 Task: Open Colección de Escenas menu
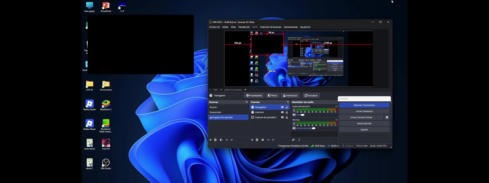click(270, 27)
